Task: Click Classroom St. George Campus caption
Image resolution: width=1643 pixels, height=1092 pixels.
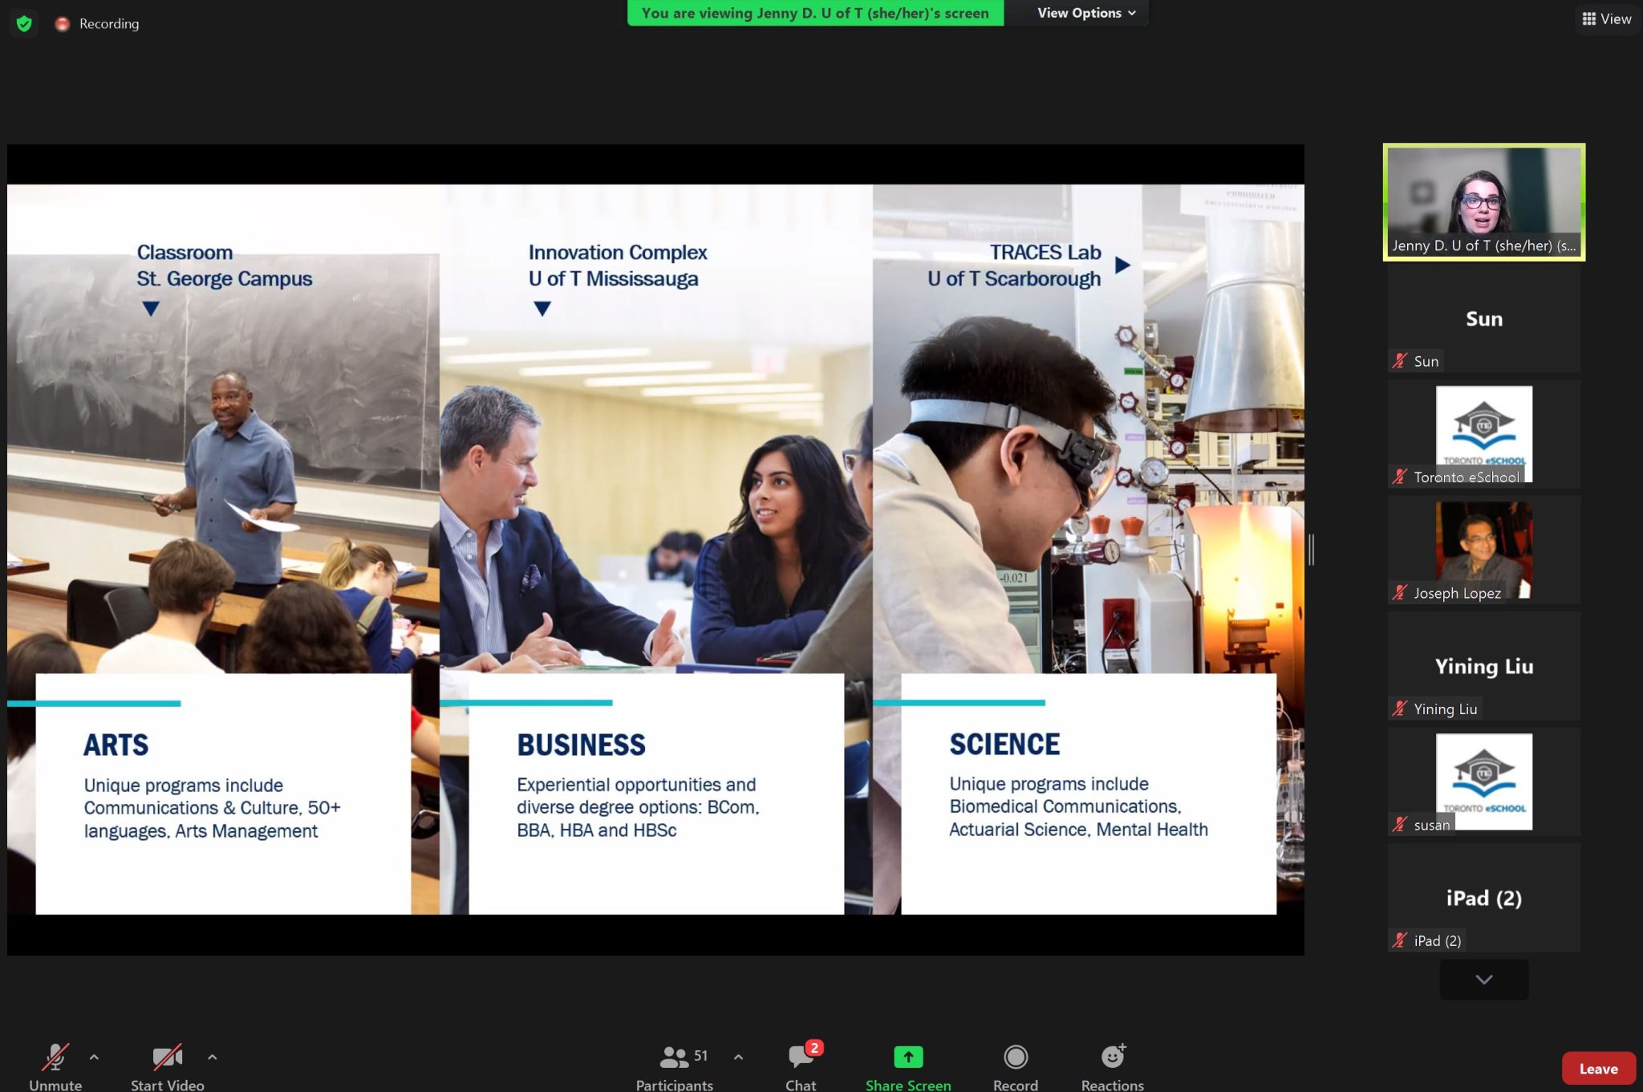Action: coord(224,266)
